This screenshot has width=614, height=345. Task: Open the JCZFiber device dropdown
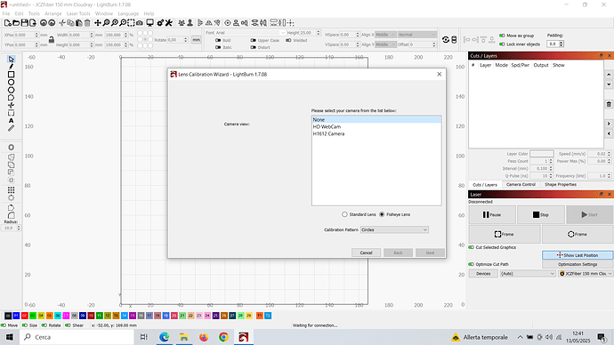coord(586,273)
